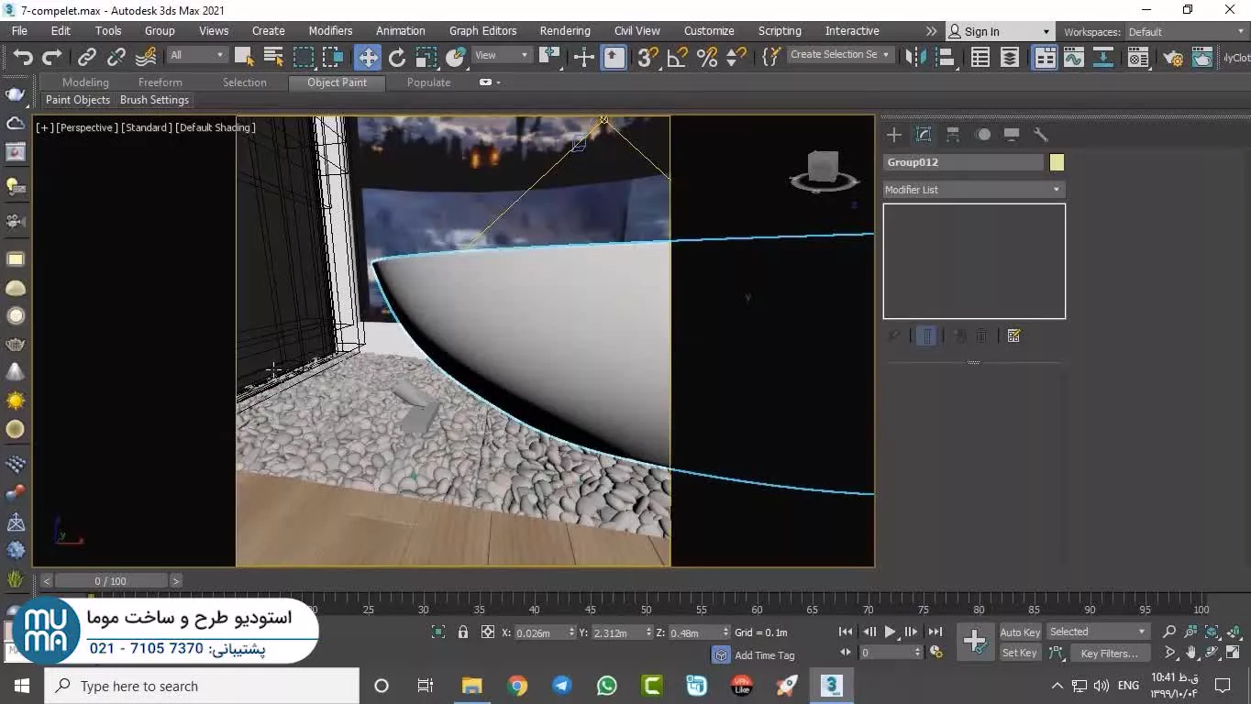Viewport: 1251px width, 704px height.
Task: Expand the Modifier List dropdown
Action: (973, 190)
